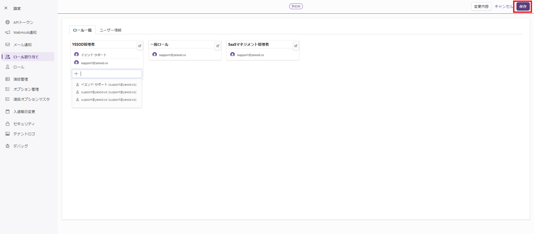Select last support@yesod.co dropdown option
The image size is (534, 234).
[x=107, y=100]
